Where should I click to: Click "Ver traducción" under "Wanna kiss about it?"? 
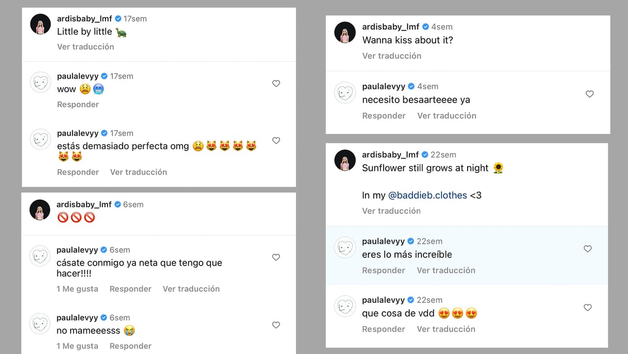[392, 55]
